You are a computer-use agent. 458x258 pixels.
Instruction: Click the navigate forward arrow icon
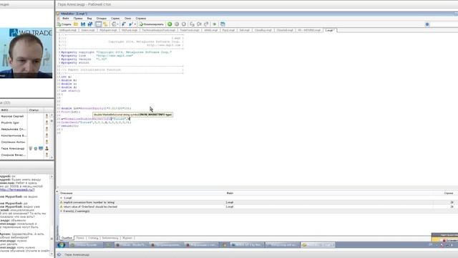point(131,24)
